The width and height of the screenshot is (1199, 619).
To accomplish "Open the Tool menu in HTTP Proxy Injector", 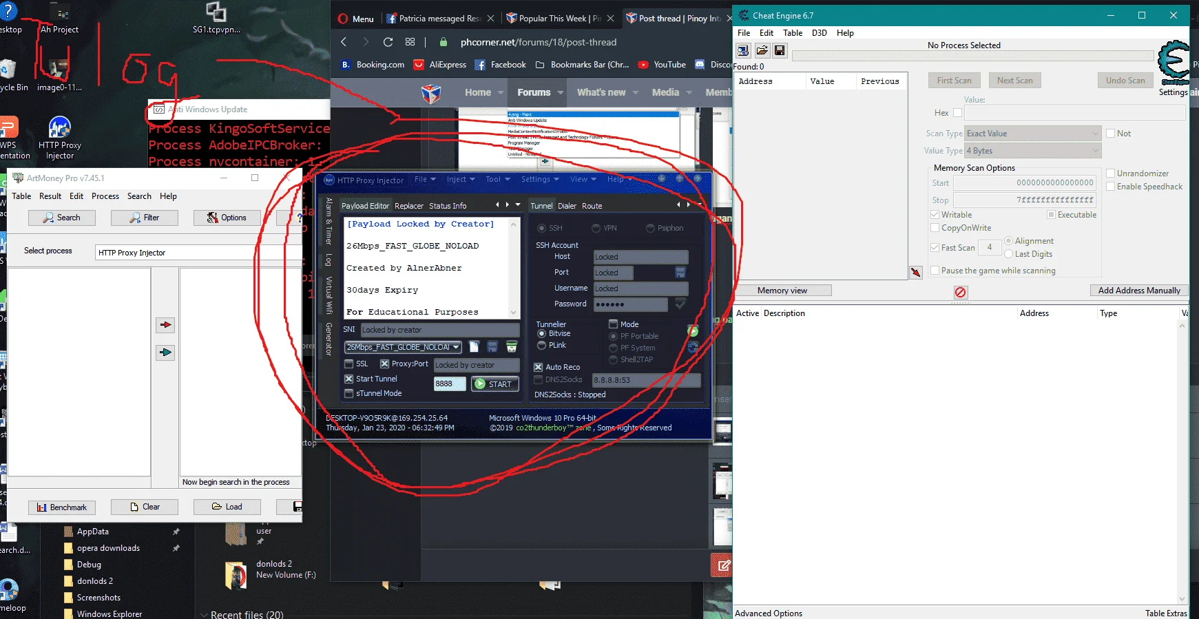I will pos(497,180).
